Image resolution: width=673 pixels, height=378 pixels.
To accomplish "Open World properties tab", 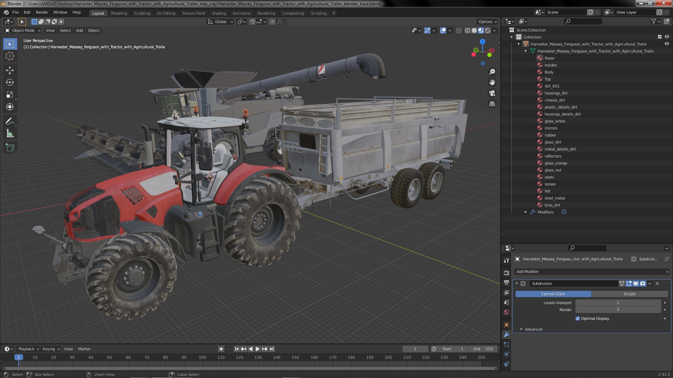I will [506, 312].
